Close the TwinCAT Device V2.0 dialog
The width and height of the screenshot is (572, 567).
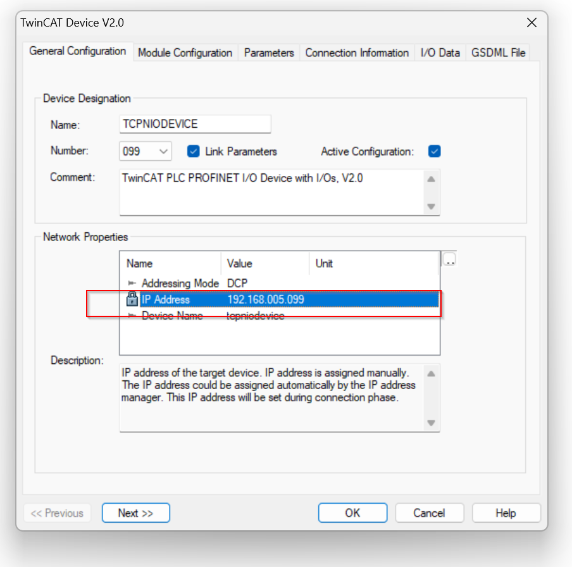click(x=532, y=23)
